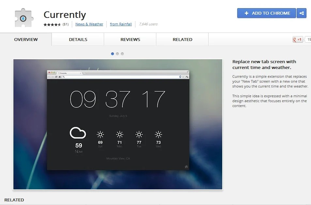Click the '7,646 users' text

pyautogui.click(x=148, y=24)
